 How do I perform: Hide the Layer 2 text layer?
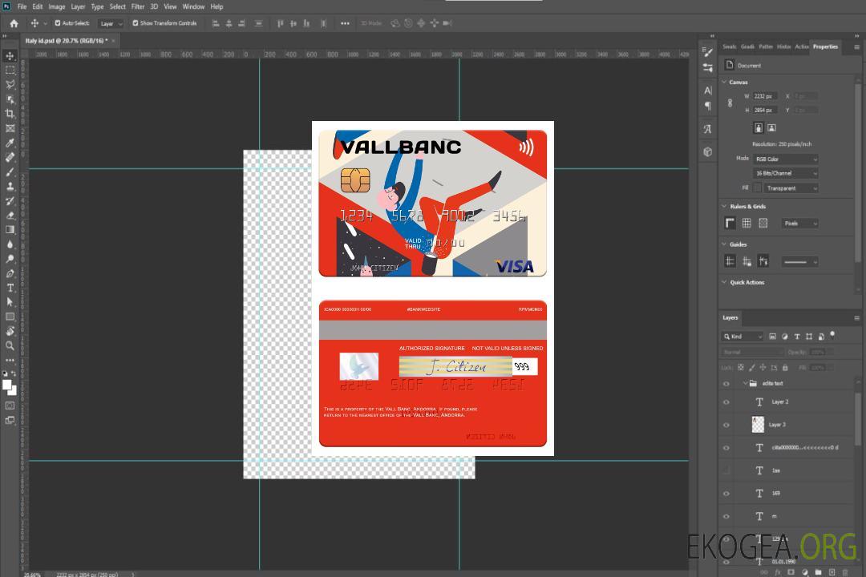coord(726,402)
